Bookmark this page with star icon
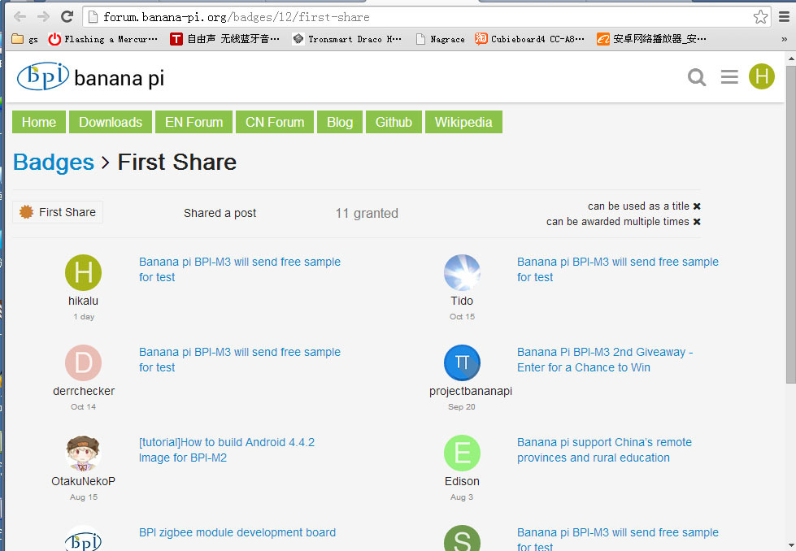This screenshot has height=551, width=796. coord(760,17)
